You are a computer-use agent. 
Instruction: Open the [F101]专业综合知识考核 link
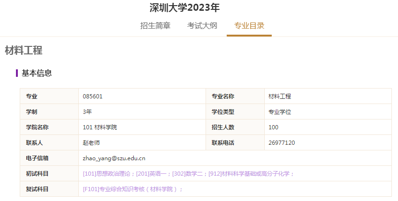[130, 189]
